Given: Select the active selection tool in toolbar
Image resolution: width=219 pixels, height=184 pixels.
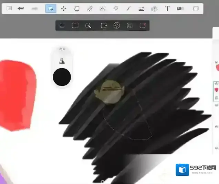Looking at the screenshot, I should tap(51, 9).
